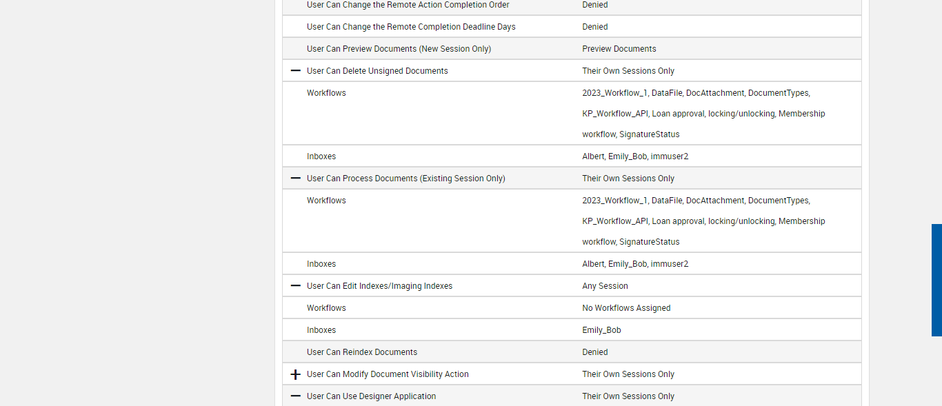Collapse User Can Process Documents minus icon

296,179
